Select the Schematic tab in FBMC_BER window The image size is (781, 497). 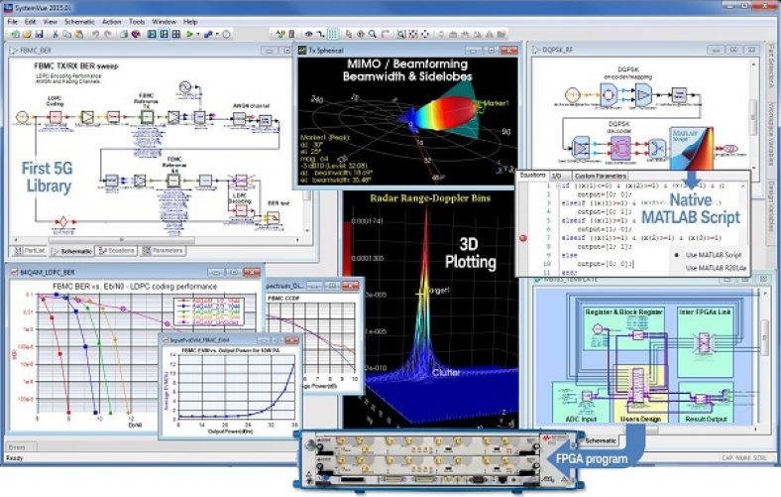pos(71,251)
